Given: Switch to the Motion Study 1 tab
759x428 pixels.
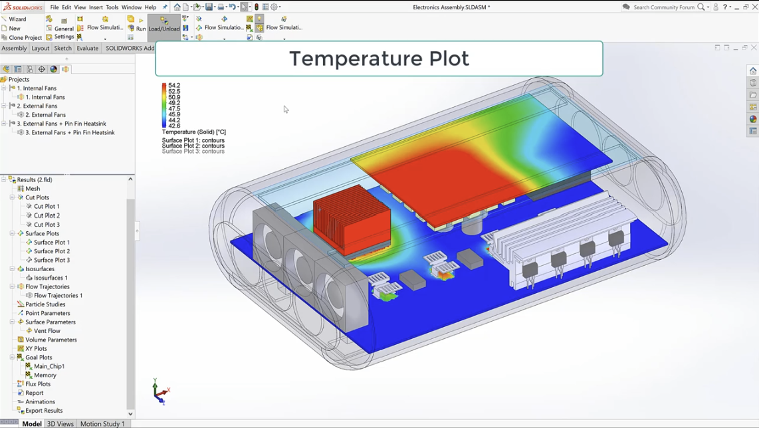Looking at the screenshot, I should [x=102, y=423].
